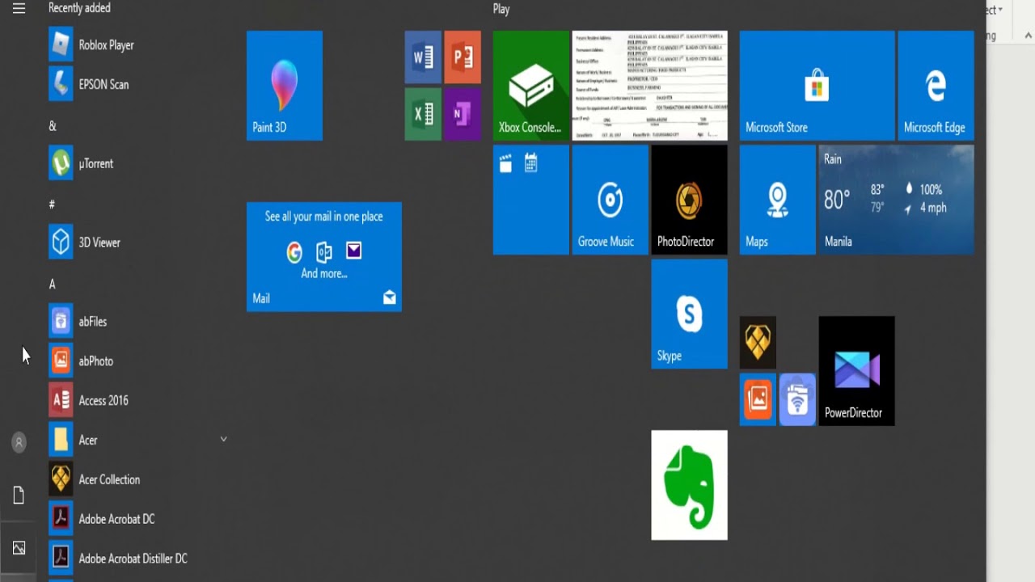The width and height of the screenshot is (1035, 582).
Task: Launch PhotoDirector tile
Action: point(690,200)
